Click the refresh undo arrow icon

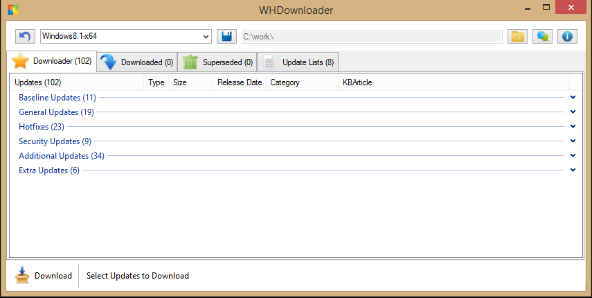click(26, 37)
